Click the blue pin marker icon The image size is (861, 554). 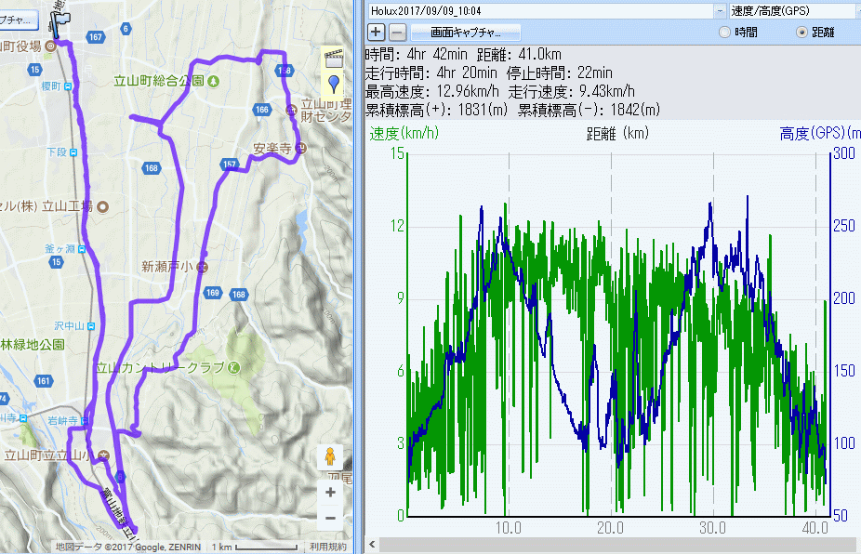click(333, 85)
